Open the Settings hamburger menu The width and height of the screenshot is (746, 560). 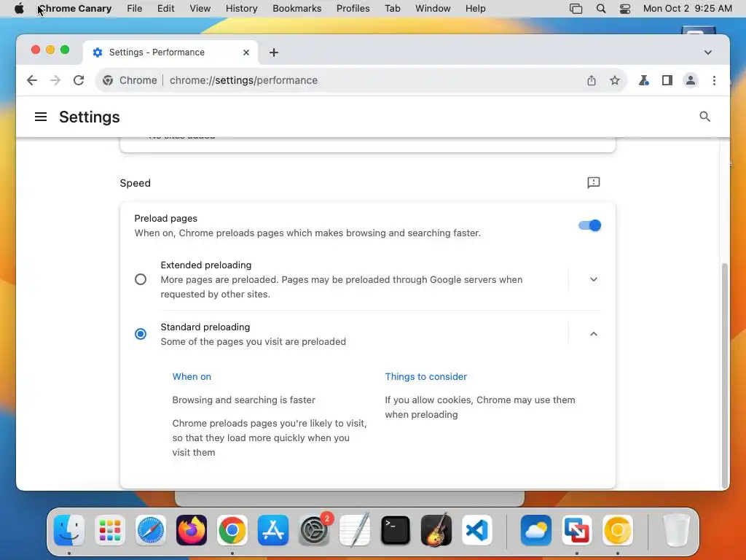[x=41, y=117]
